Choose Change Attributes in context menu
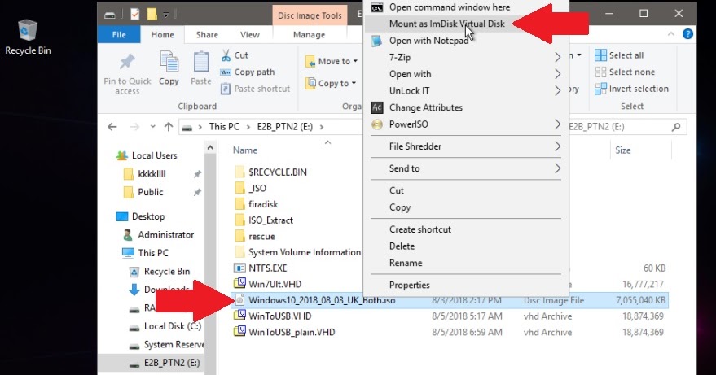Viewport: 716px width, 375px height. [466, 107]
